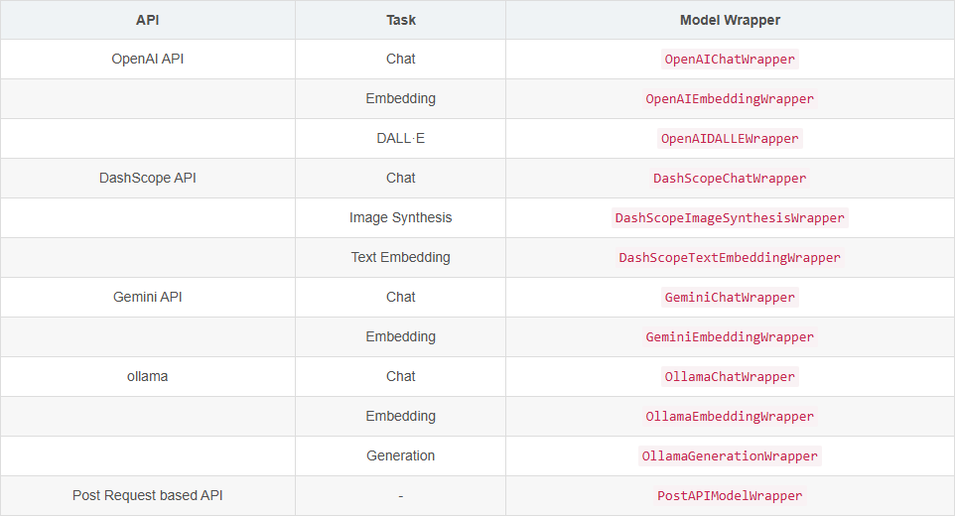Screen dimensions: 956x517
Task: Select the OpenAI API cell
Action: click(x=148, y=59)
